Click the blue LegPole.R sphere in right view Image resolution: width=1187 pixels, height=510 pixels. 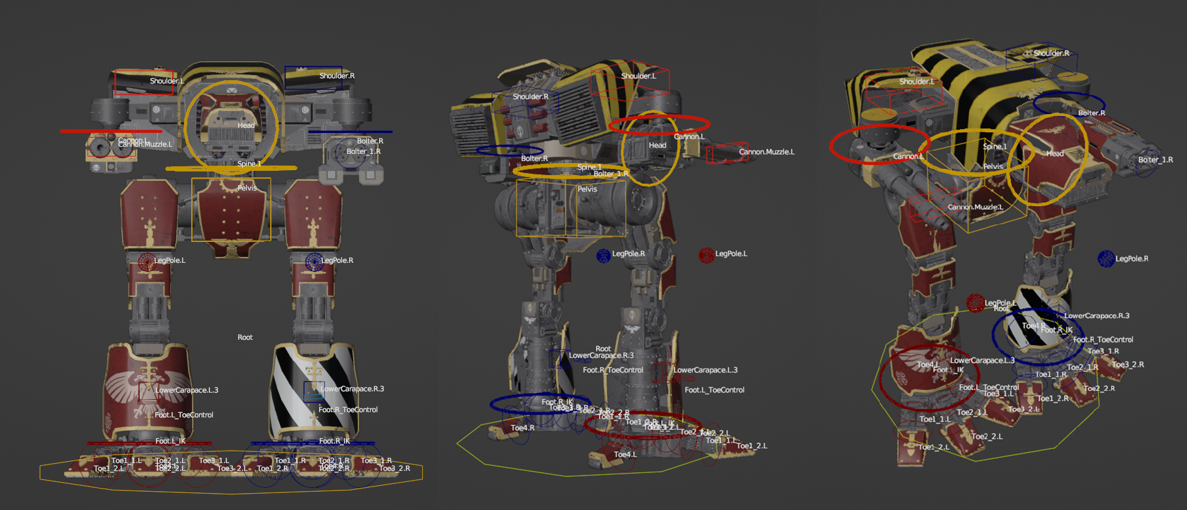click(1106, 259)
